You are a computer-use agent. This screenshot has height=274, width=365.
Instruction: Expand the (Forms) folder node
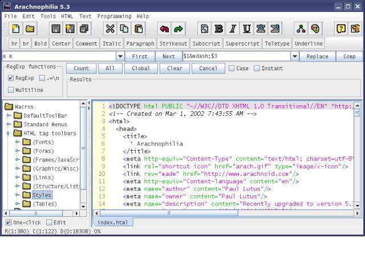pyautogui.click(x=18, y=151)
